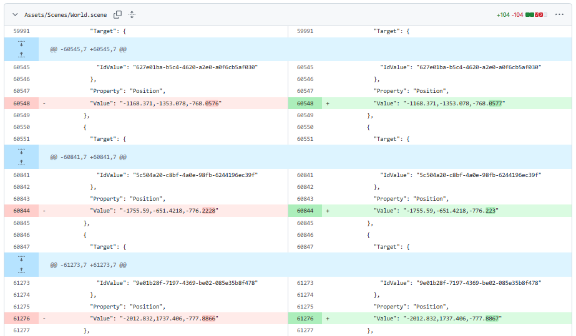Select added line number 61276
The width and height of the screenshot is (576, 336).
coord(305,319)
